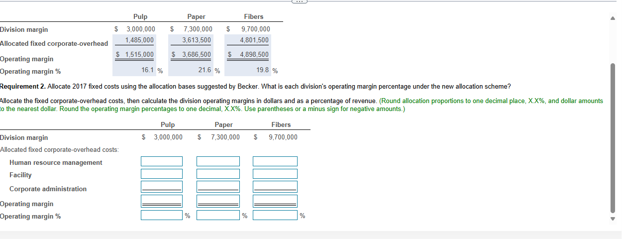The width and height of the screenshot is (622, 239).
Task: Select the Paper Facility input field
Action: [x=218, y=174]
